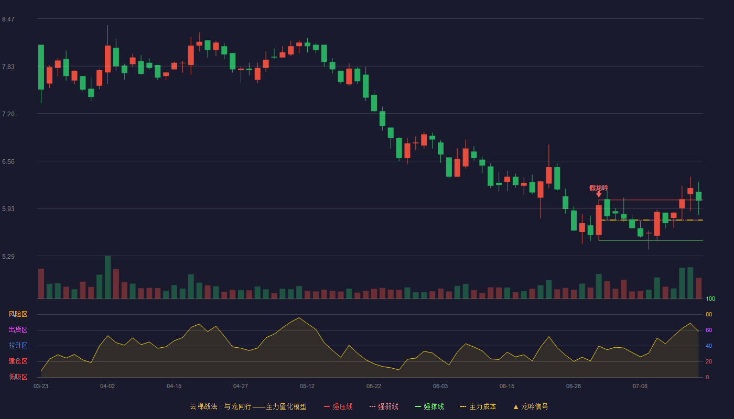This screenshot has width=734, height=419.
Task: Select the 风险区 zone label
Action: pos(18,314)
